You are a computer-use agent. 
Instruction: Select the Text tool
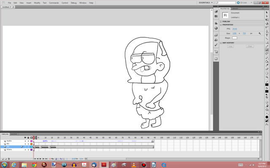pos(267,35)
